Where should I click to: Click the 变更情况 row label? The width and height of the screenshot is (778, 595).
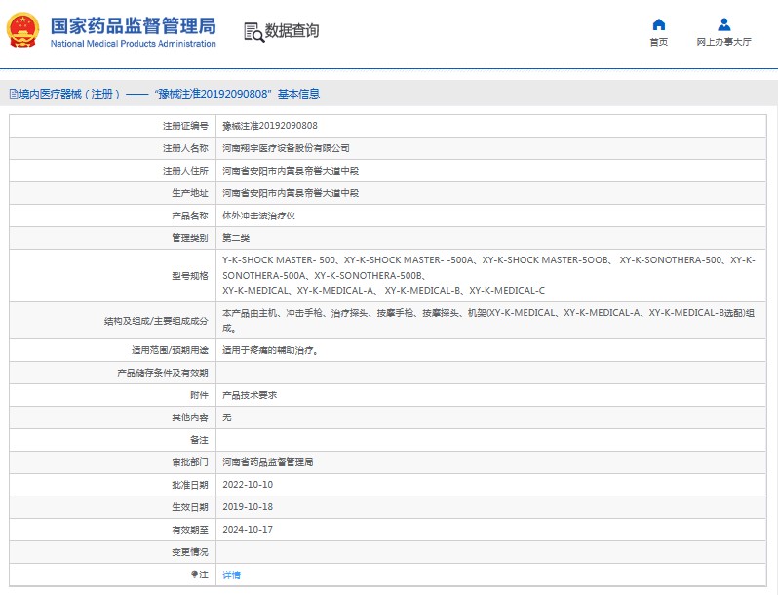point(190,552)
